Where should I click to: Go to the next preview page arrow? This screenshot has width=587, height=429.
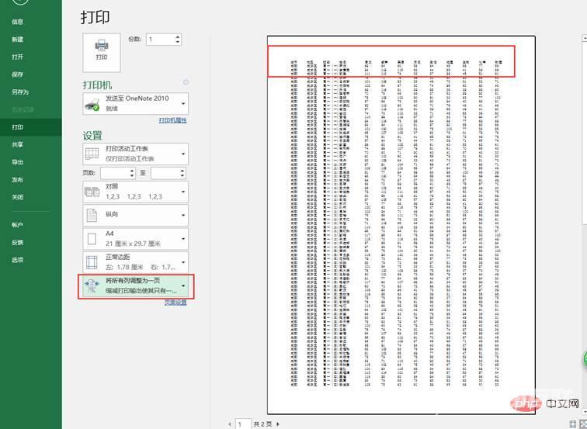[278, 424]
